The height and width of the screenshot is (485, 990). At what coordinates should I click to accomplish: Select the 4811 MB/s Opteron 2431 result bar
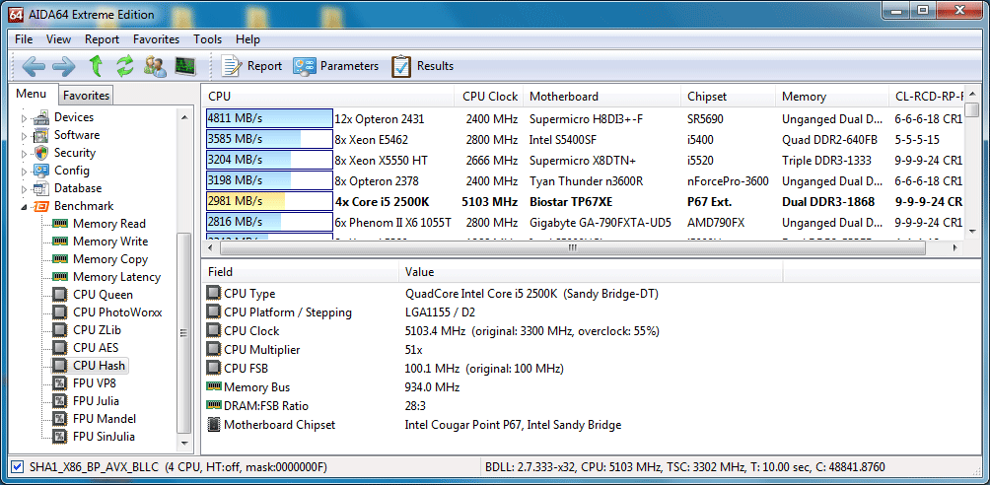(x=269, y=118)
